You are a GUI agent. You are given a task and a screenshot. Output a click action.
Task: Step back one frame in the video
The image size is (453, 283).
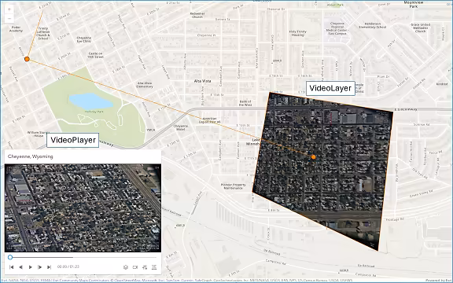tap(20, 267)
